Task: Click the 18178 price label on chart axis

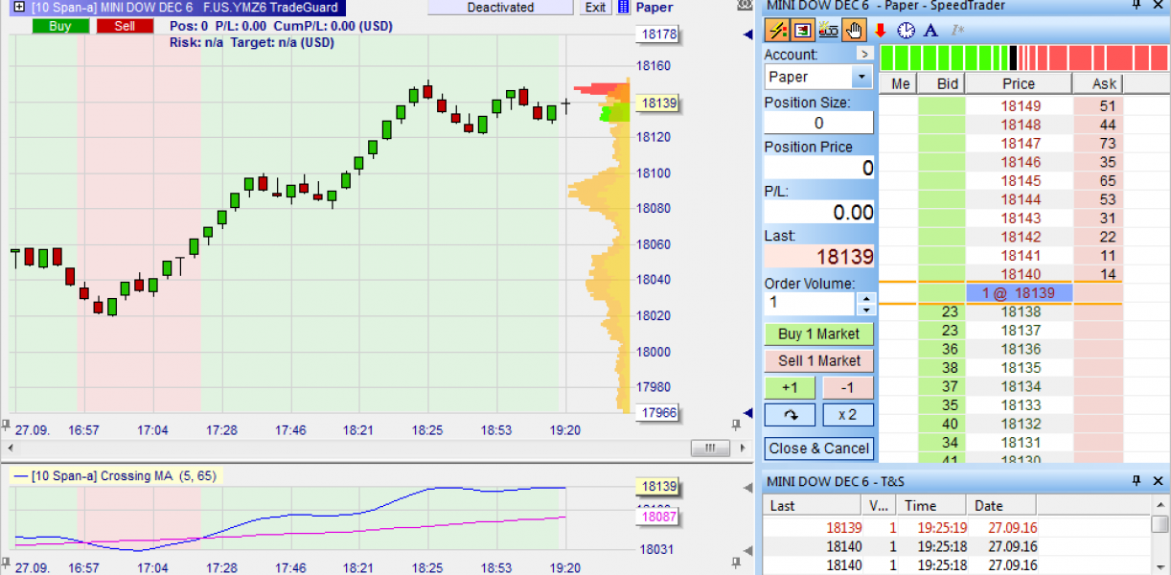Action: (x=656, y=34)
